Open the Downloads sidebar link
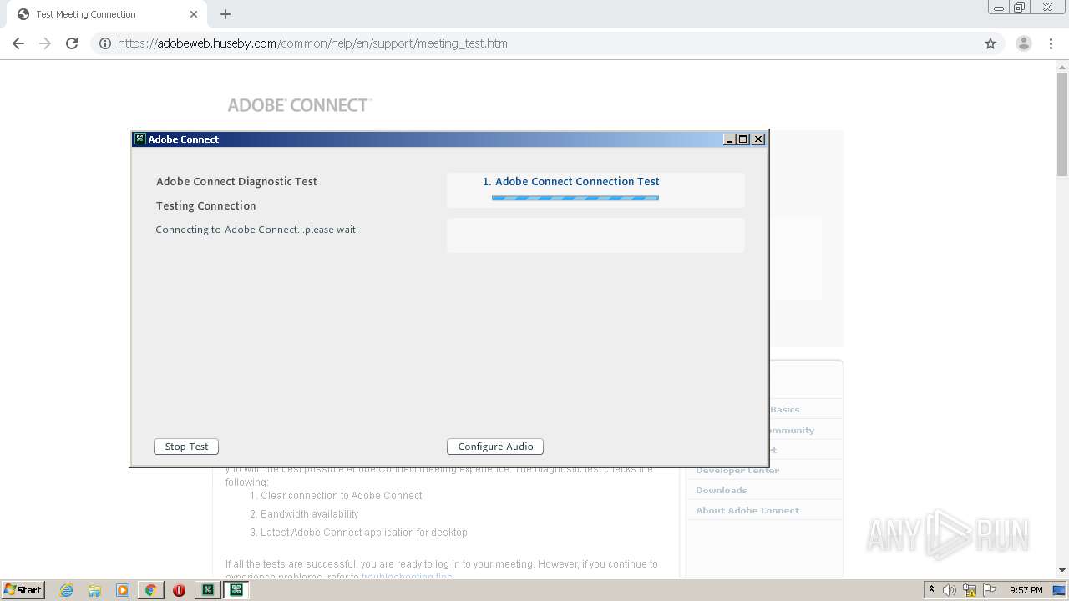Viewport: 1069px width, 601px height. (722, 490)
